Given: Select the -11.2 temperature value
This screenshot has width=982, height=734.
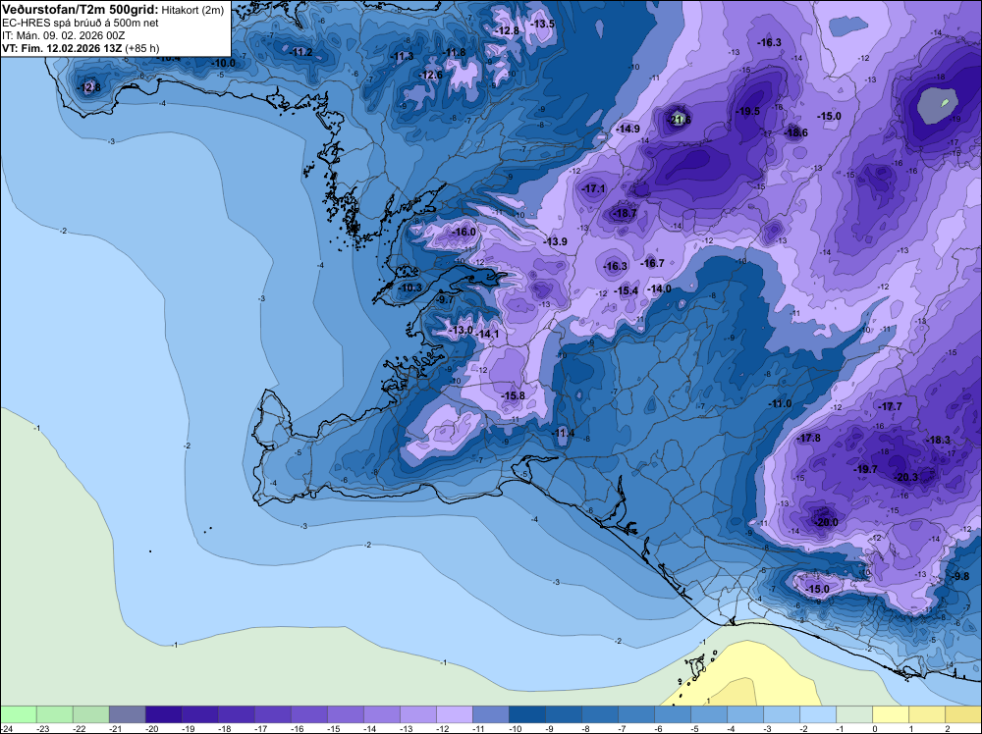Looking at the screenshot, I should 301,53.
